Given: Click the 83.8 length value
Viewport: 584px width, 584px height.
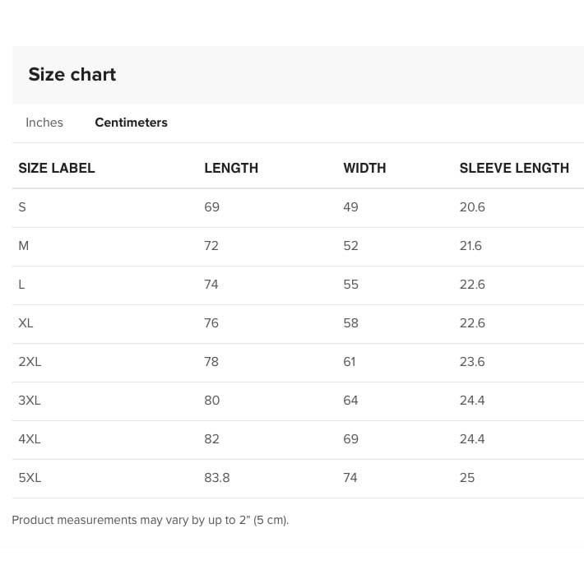Looking at the screenshot, I should pos(217,478).
